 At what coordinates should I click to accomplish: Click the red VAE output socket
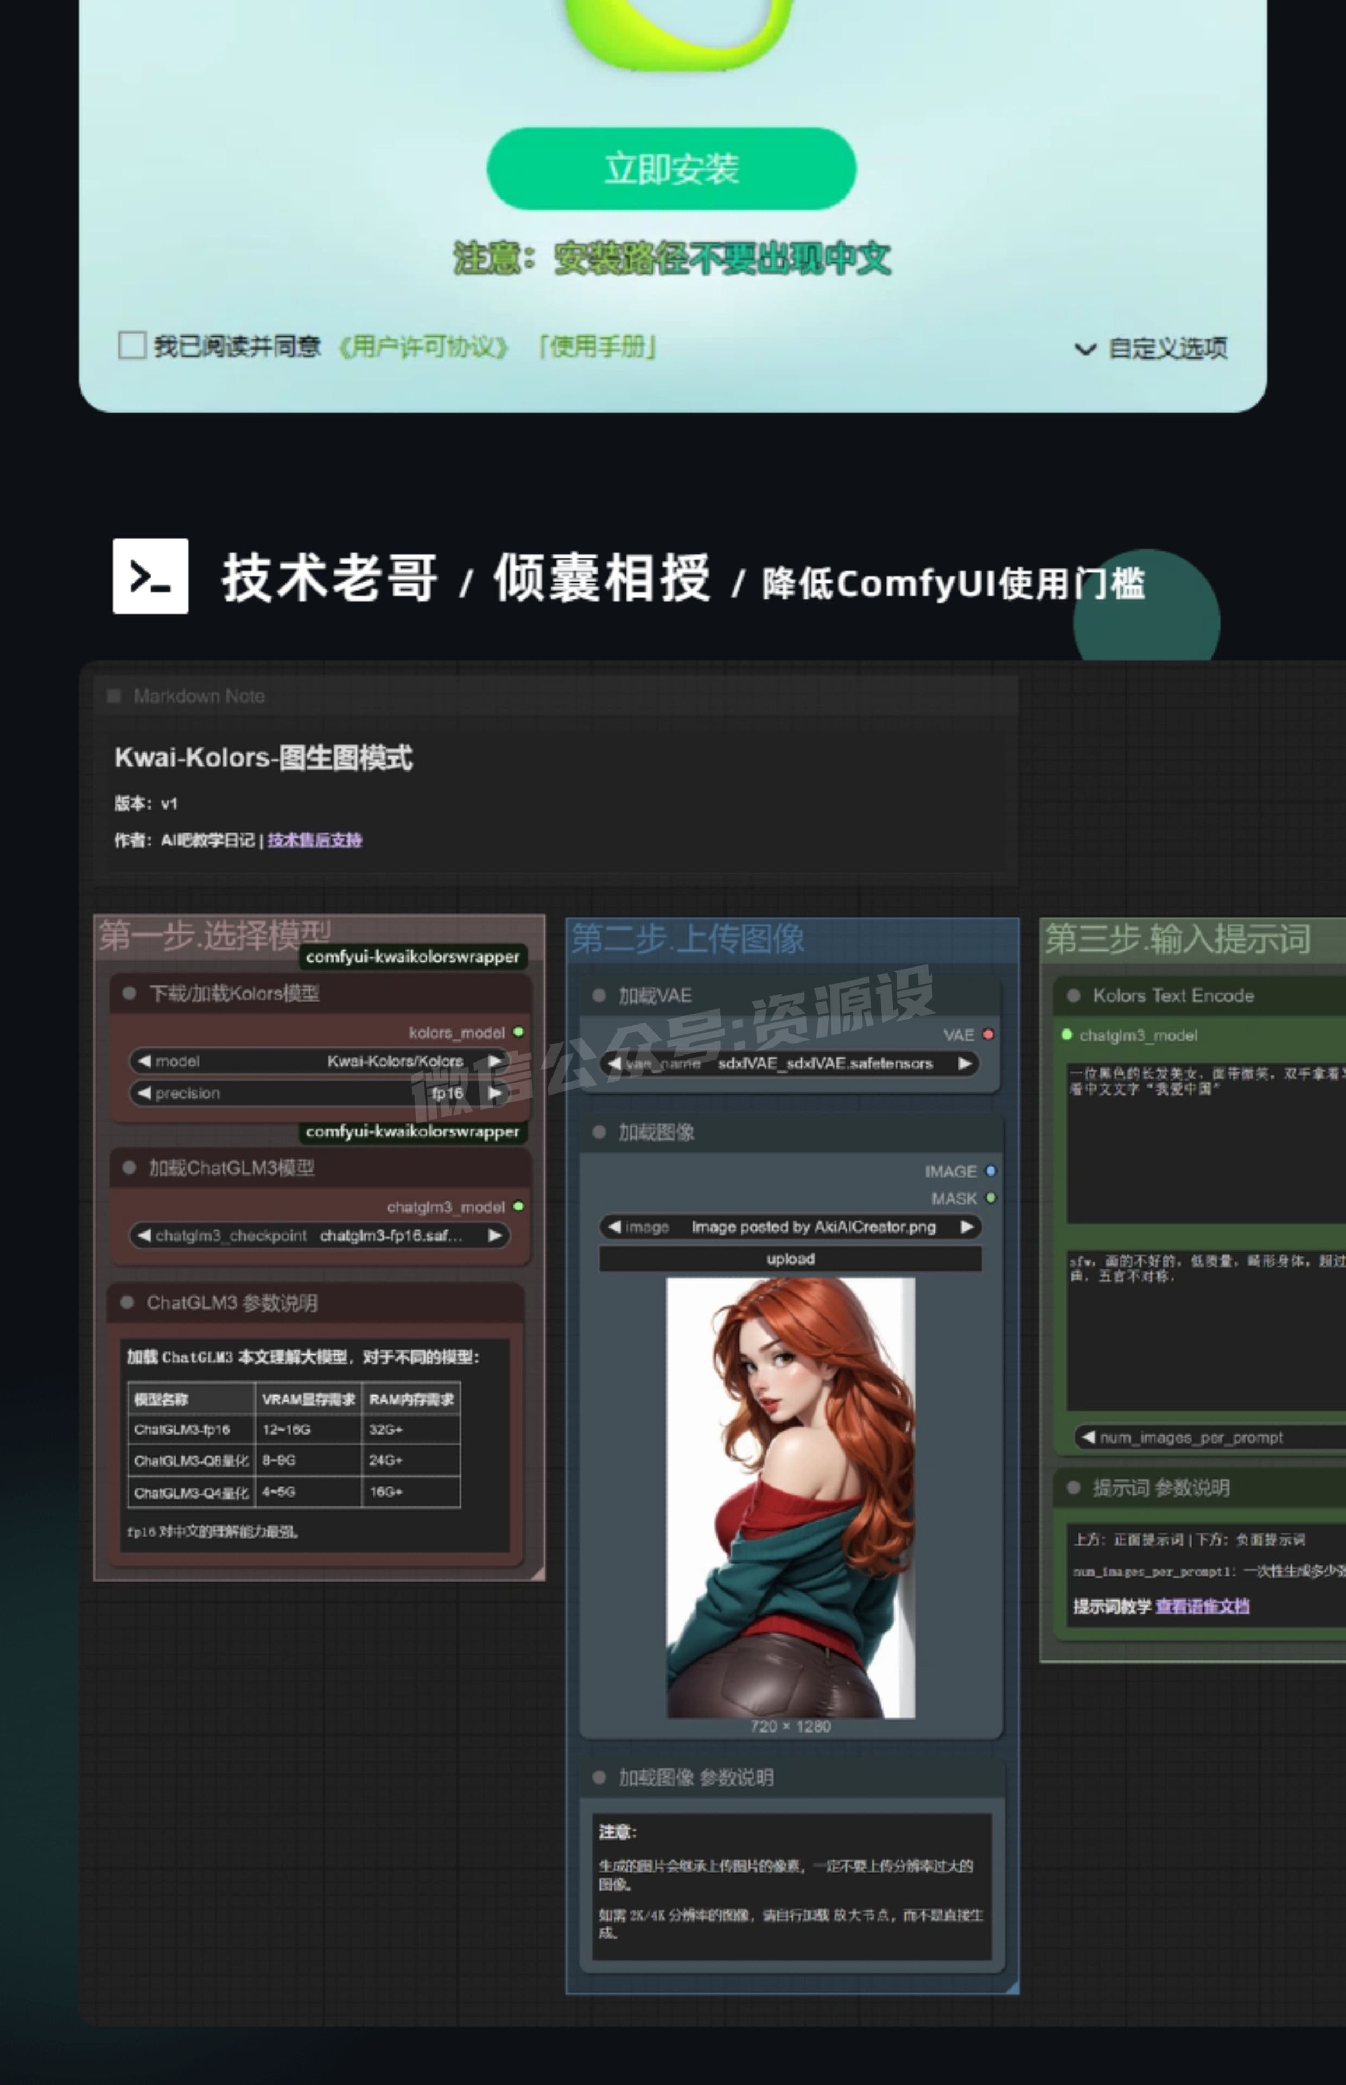coord(988,1035)
